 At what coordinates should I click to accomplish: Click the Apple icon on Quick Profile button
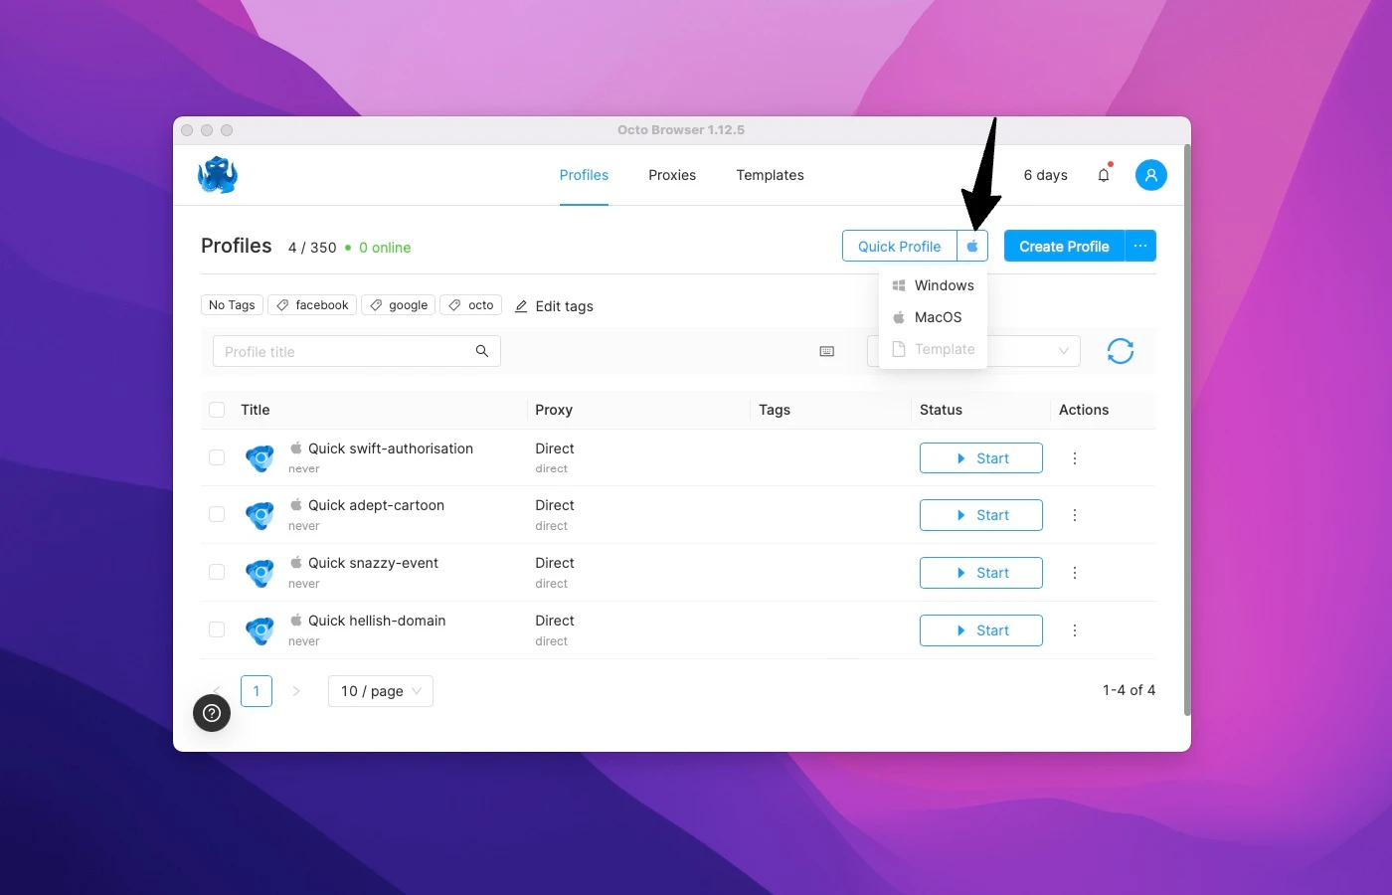click(972, 246)
